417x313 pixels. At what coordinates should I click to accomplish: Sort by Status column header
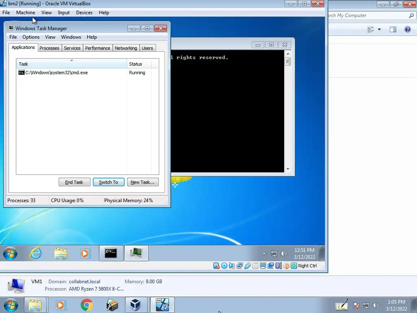pos(139,64)
